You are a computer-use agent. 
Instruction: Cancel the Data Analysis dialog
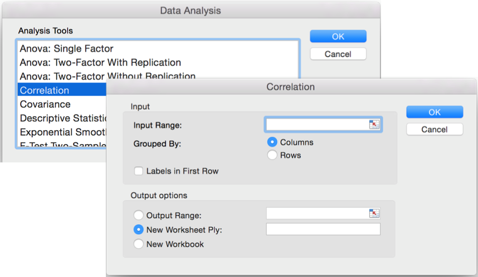click(338, 54)
